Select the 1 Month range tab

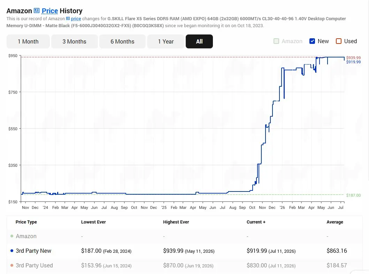[x=28, y=41]
